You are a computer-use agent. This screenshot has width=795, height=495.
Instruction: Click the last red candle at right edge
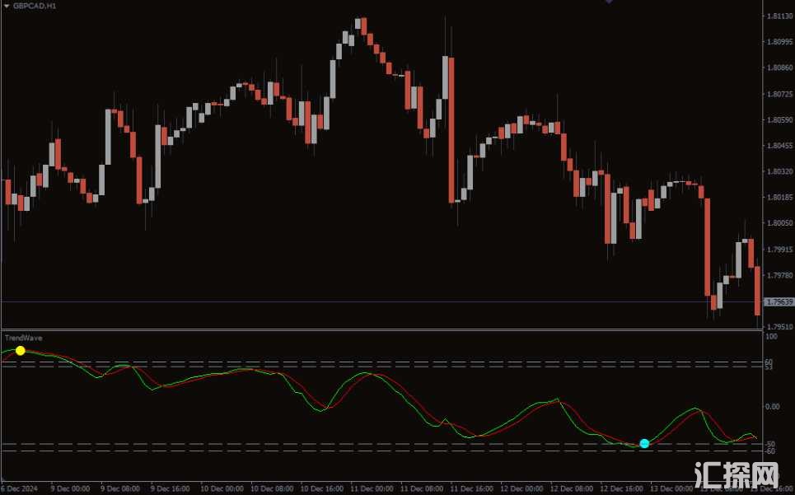758,291
